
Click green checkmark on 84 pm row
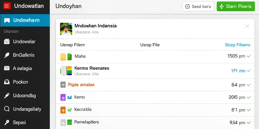[249, 85]
